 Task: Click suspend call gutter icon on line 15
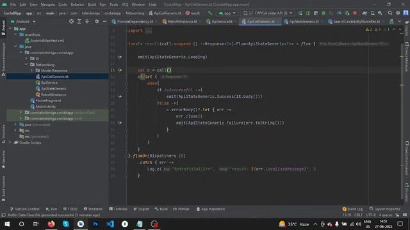(120, 70)
